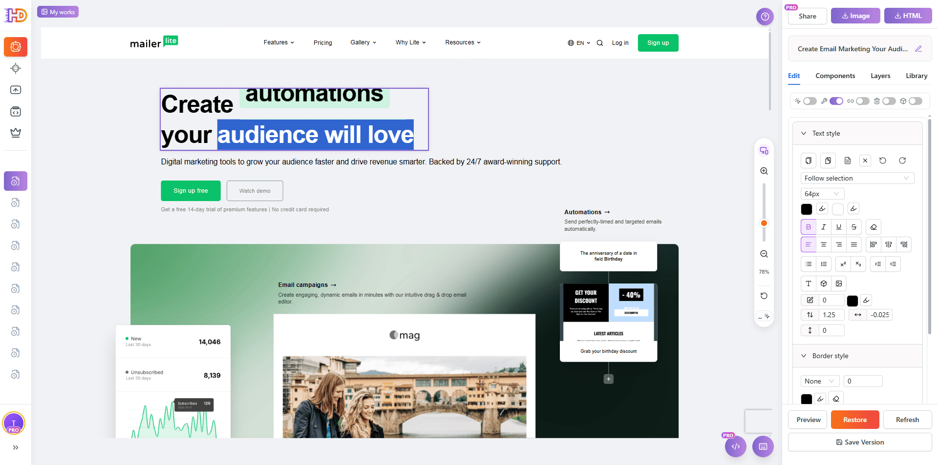Click the crown premium icon in left sidebar
Screen dimensions: 938x465
(16, 133)
